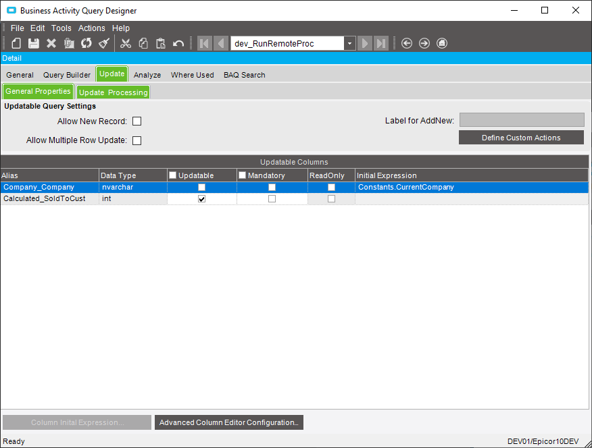Click the Label for AddNew field
592x448 pixels.
[x=522, y=120]
